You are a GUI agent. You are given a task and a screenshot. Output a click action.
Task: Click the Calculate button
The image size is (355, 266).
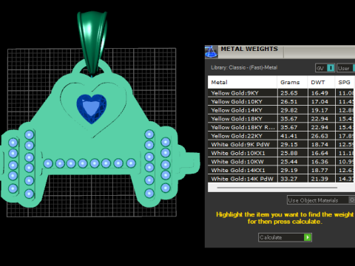tap(285, 237)
